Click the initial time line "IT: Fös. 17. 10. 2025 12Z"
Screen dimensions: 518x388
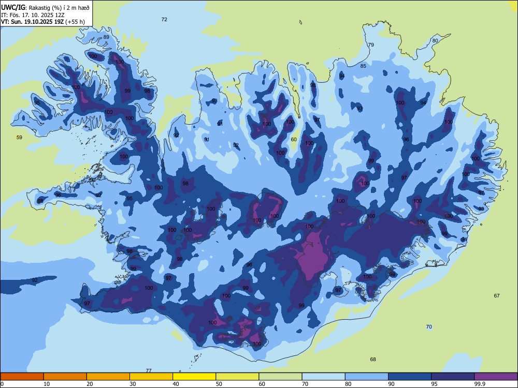(x=33, y=15)
